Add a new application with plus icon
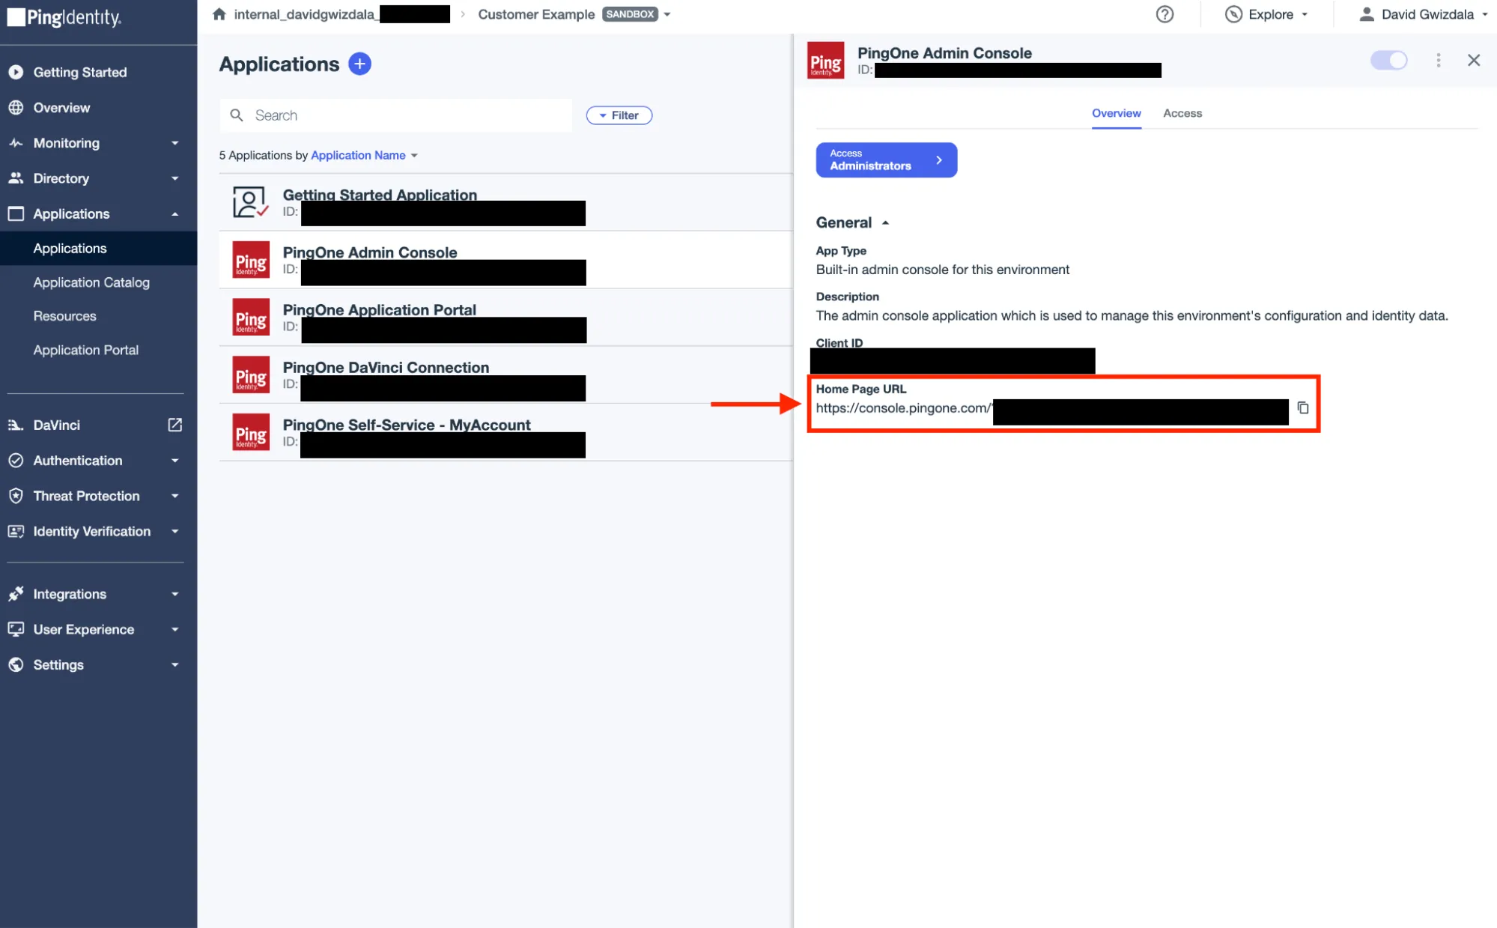Image resolution: width=1497 pixels, height=928 pixels. click(359, 64)
